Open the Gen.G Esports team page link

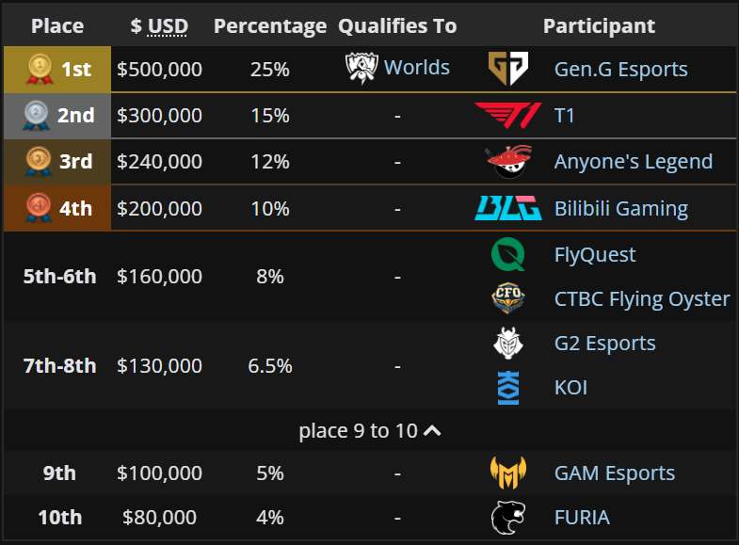[620, 70]
